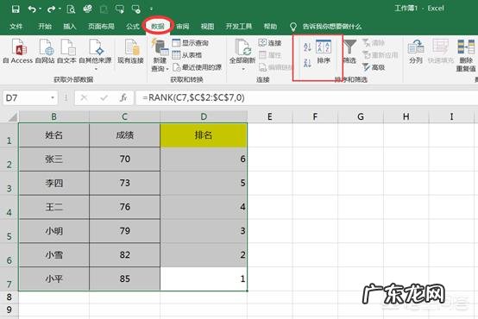Click the 成绩 header cell
Image resolution: width=478 pixels, height=319 pixels.
click(124, 135)
